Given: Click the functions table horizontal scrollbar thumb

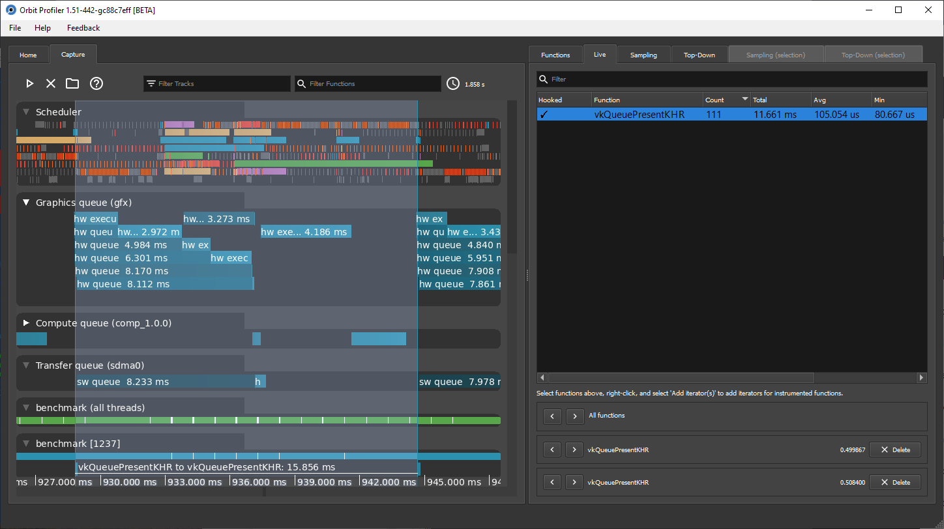Looking at the screenshot, I should [681, 377].
